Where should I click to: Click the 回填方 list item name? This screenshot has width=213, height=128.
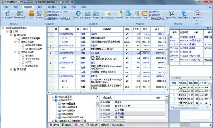pyautogui.click(x=94, y=34)
